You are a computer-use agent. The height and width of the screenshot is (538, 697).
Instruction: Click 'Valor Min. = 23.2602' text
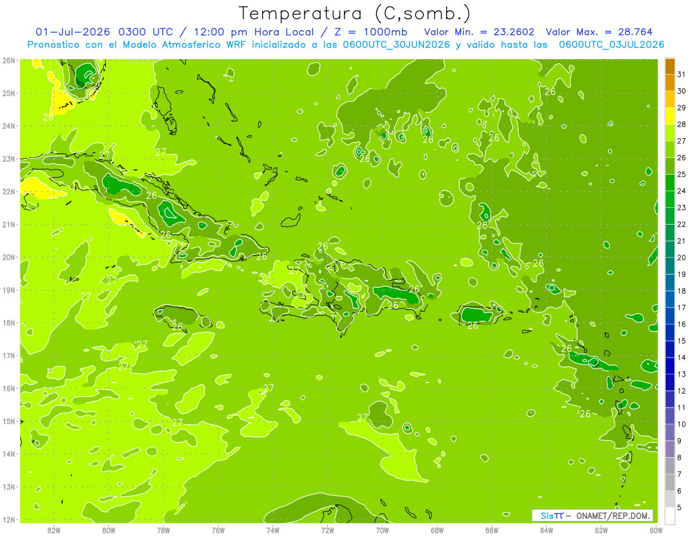(x=479, y=32)
